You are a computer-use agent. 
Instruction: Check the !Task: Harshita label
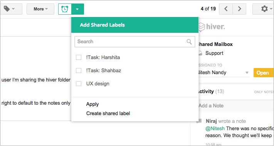[x=79, y=57]
